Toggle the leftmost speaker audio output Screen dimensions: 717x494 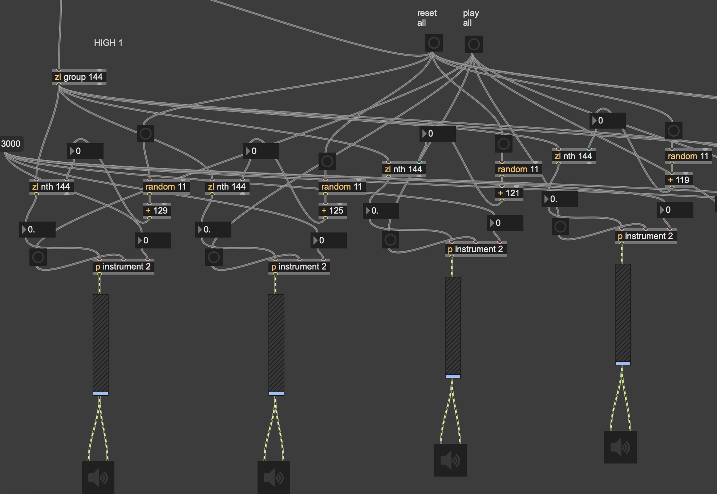tap(98, 477)
